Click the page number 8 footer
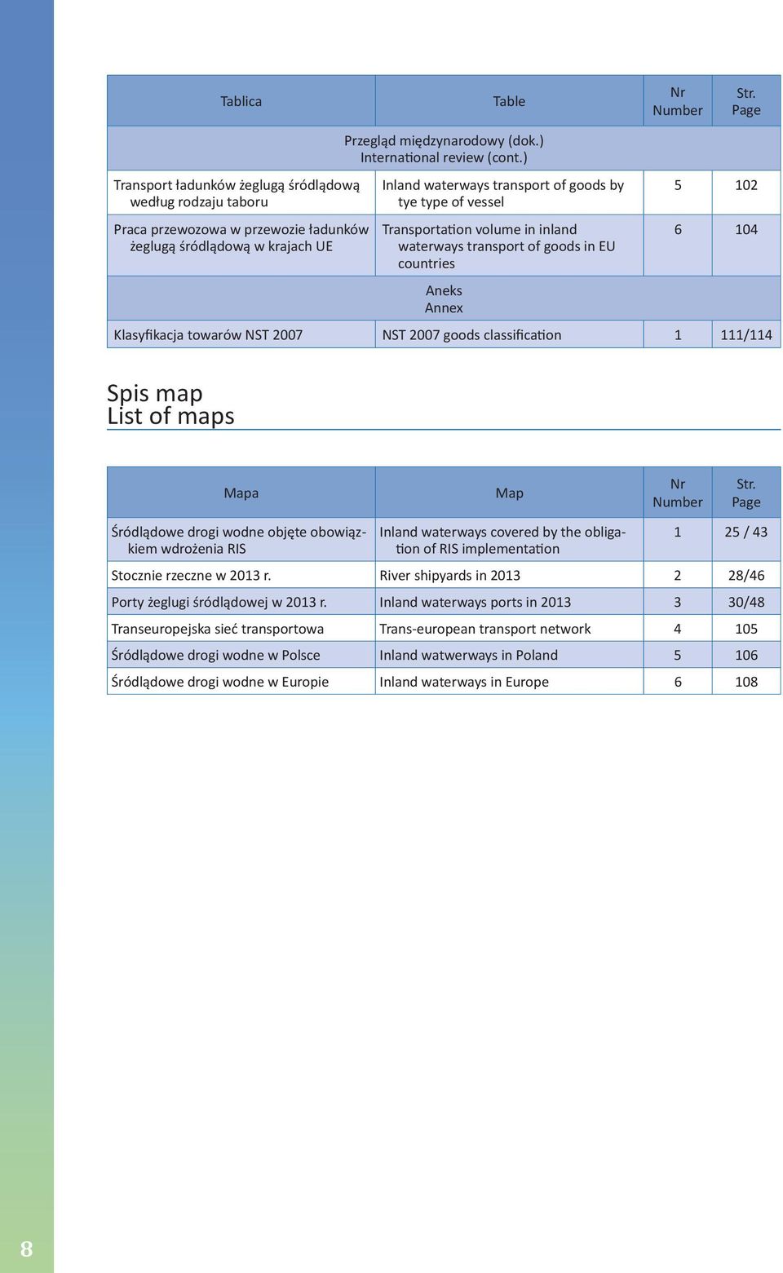This screenshot has height=1273, width=783. point(27,1249)
